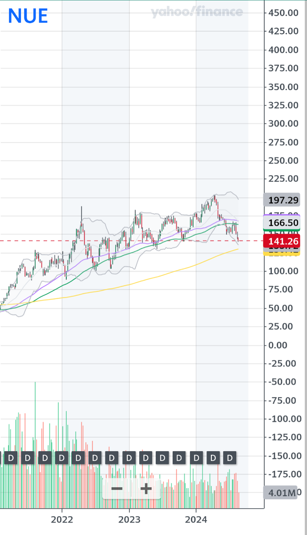Click the D dividend marker on the 2023 gridline
This screenshot has height=535, width=307.
point(129,458)
